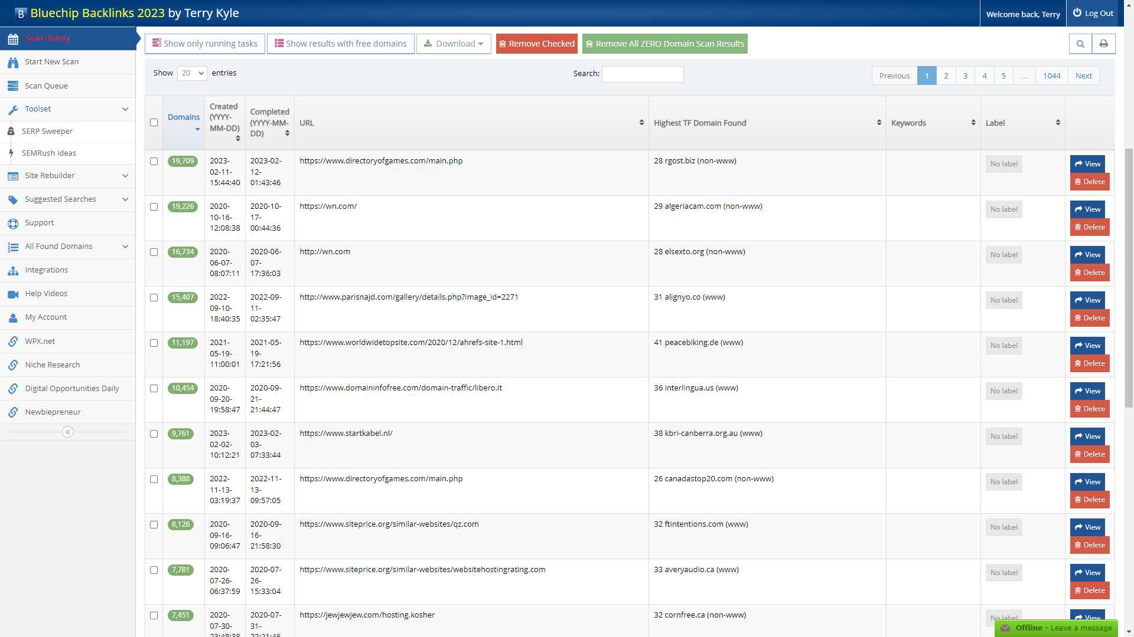Click the Toolset sidebar icon
This screenshot has width=1134, height=637.
tap(13, 109)
